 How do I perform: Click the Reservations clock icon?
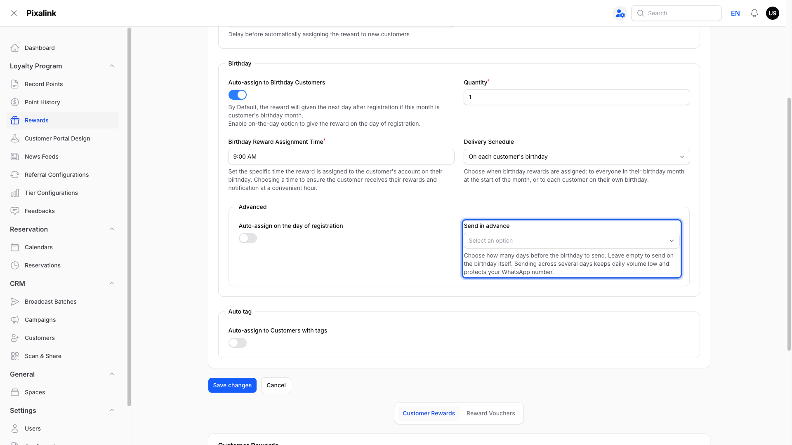[x=15, y=265]
